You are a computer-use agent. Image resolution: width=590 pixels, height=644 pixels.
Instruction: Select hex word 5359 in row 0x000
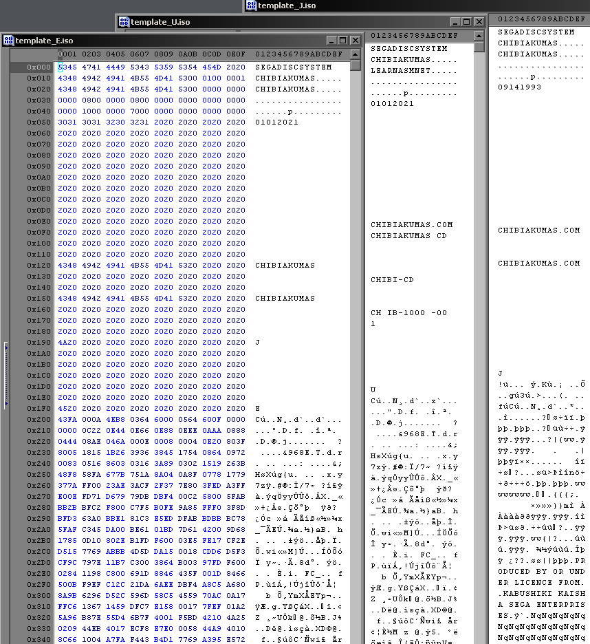pyautogui.click(x=164, y=67)
